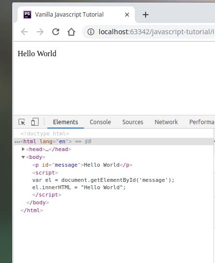The width and height of the screenshot is (215, 263).
Task: Select the p id="message" element
Action: pyautogui.click(x=82, y=165)
